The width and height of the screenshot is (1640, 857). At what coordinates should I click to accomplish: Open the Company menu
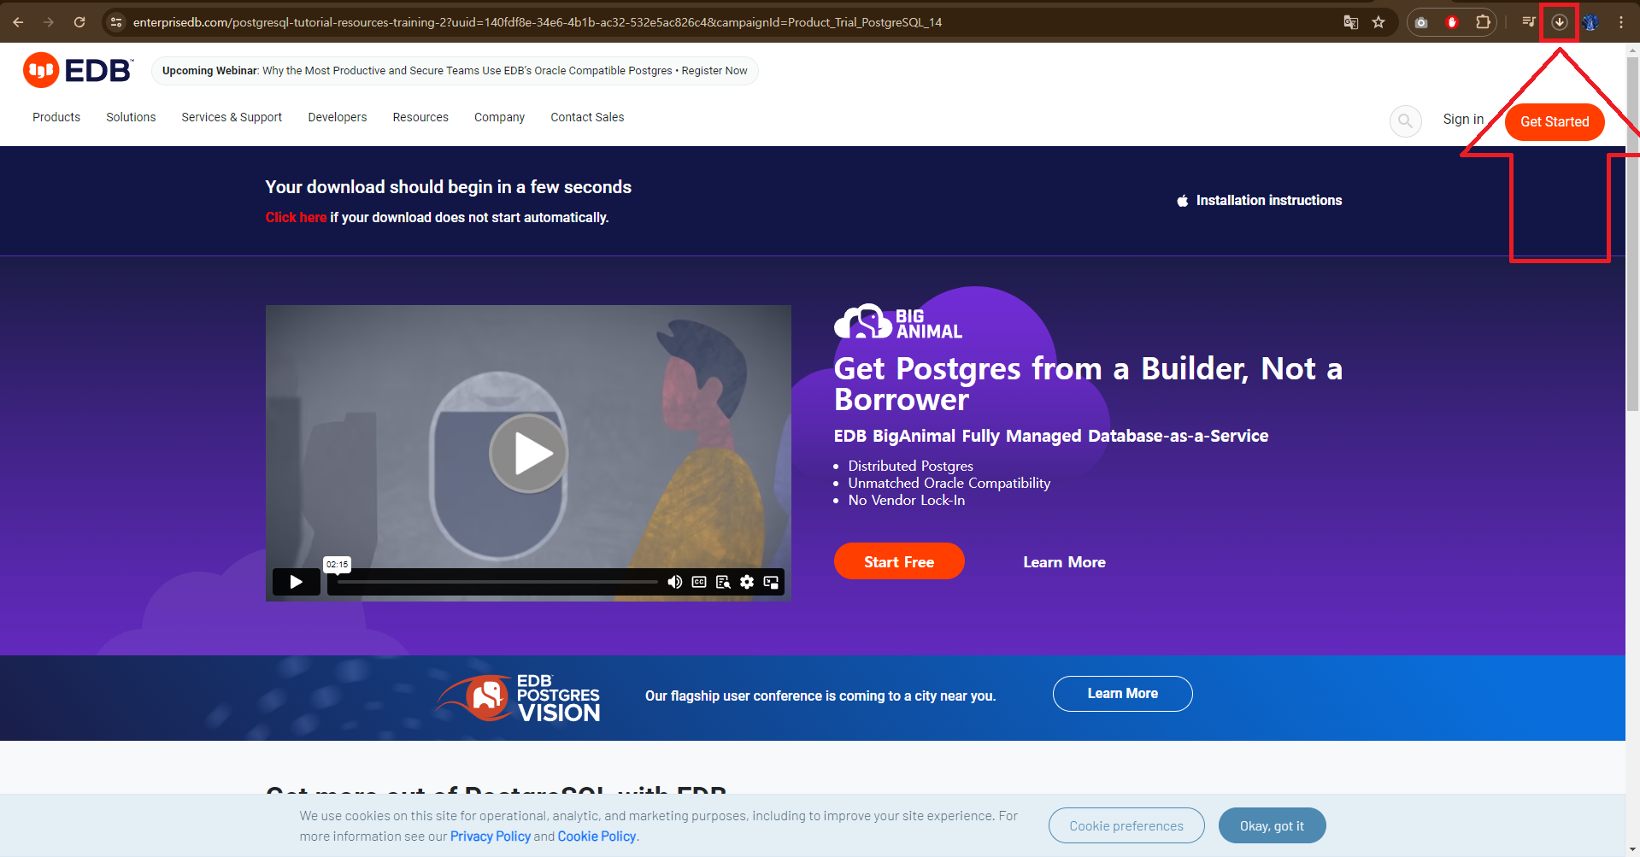point(499,117)
